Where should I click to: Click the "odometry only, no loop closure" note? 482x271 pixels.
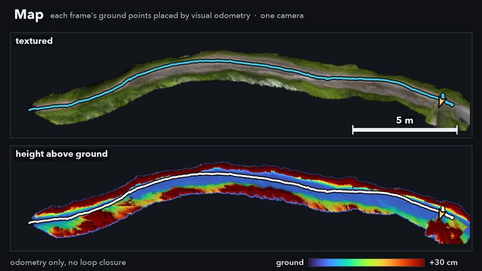point(68,263)
